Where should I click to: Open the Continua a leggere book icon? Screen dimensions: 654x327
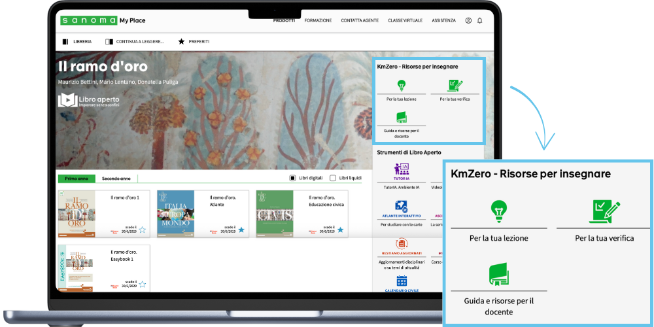click(109, 42)
